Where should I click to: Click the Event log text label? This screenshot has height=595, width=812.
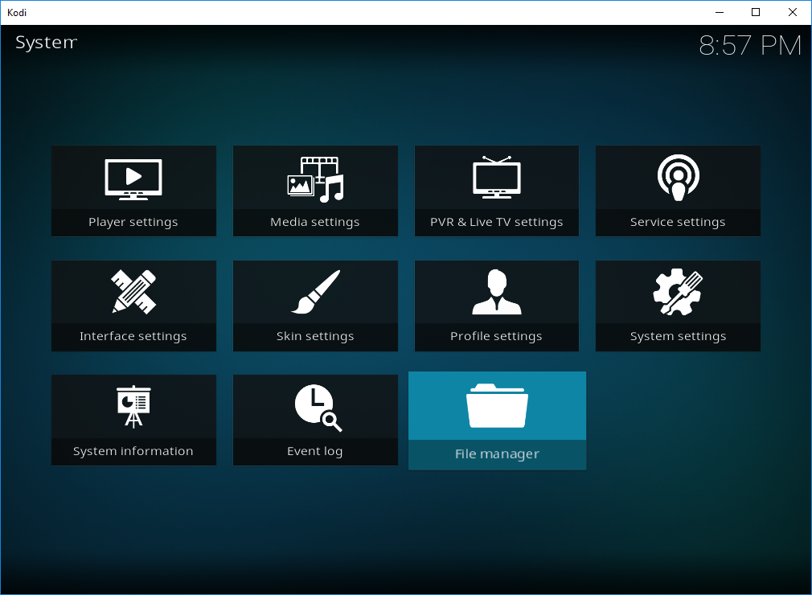point(315,452)
